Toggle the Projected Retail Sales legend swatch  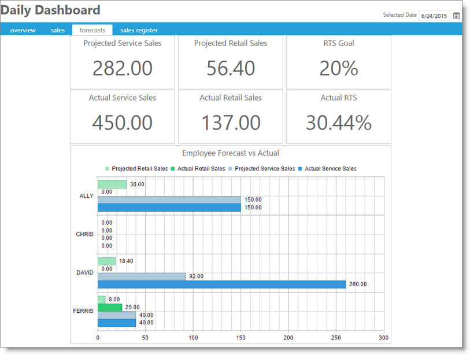107,169
